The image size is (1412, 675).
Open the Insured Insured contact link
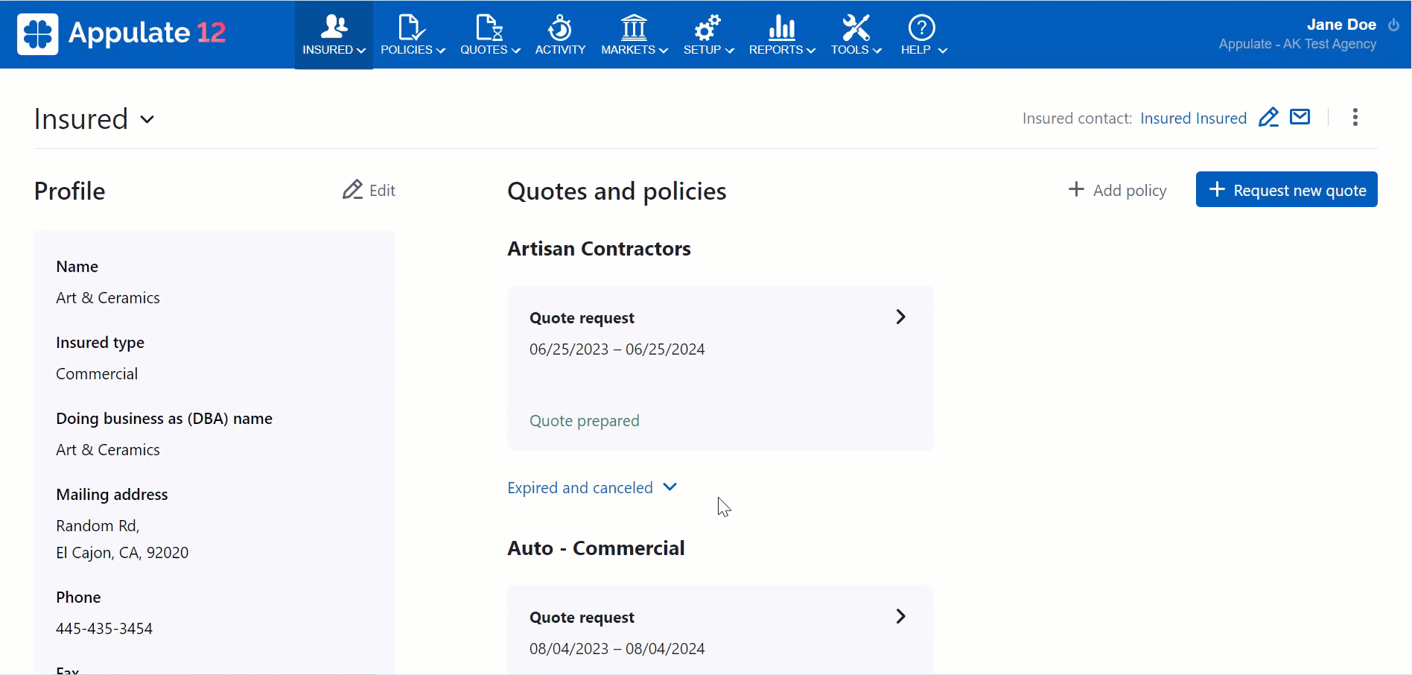click(1193, 118)
